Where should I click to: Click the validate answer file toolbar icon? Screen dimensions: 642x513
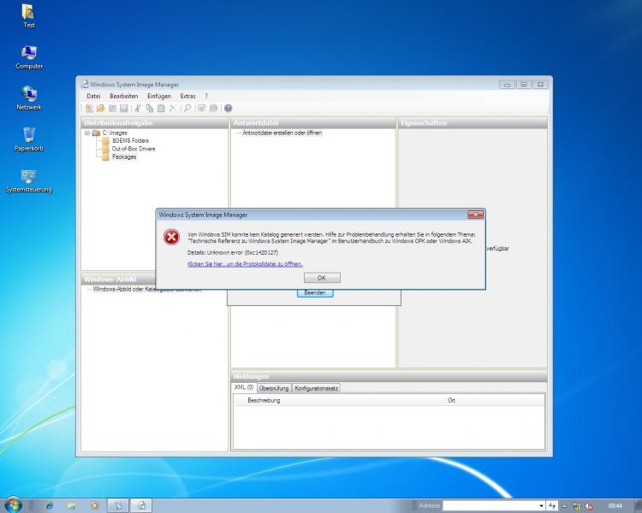tap(201, 109)
